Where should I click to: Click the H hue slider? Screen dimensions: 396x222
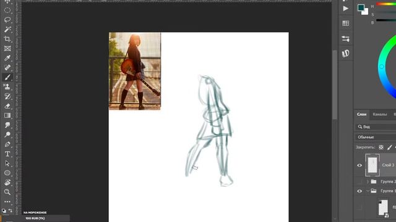pyautogui.click(x=386, y=4)
